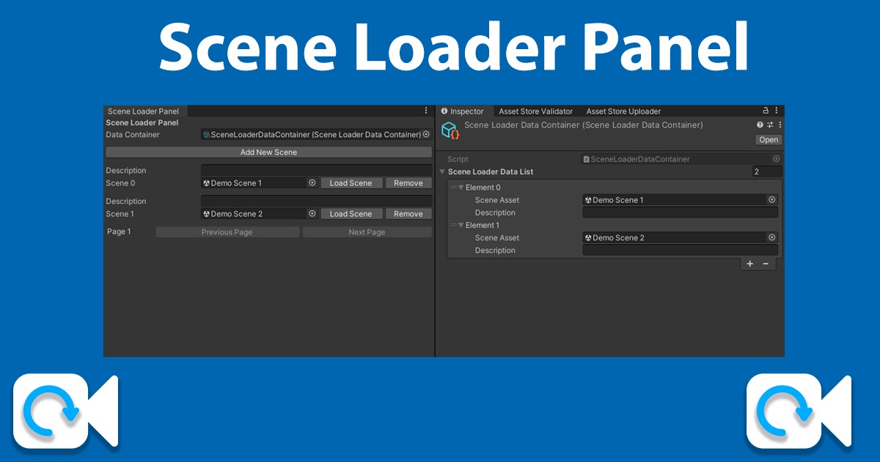Open the object picker for Data Container
The image size is (880, 462).
pos(426,134)
